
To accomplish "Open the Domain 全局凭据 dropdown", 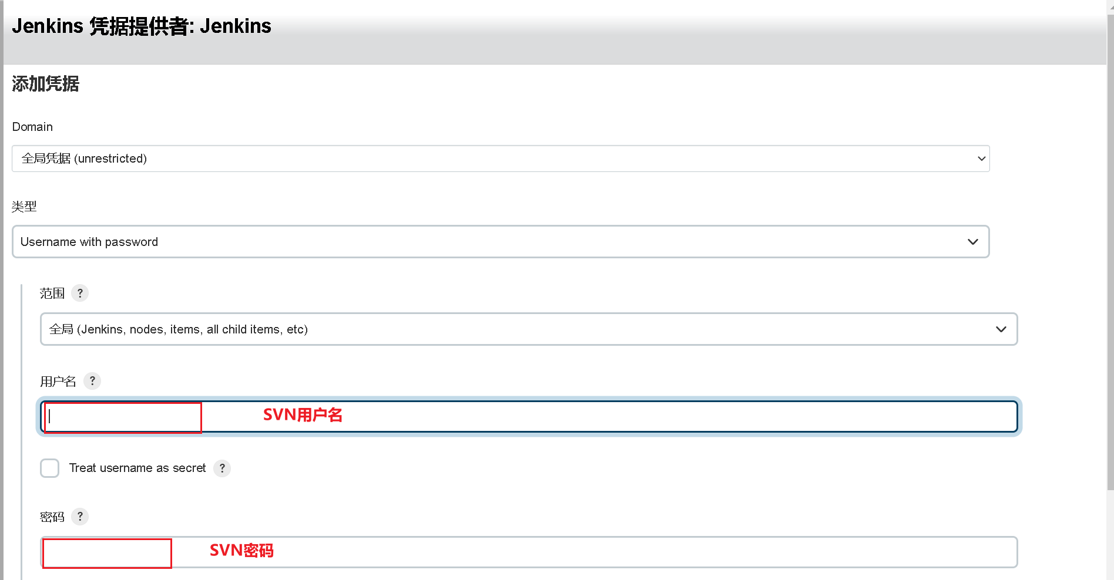I will 501,159.
